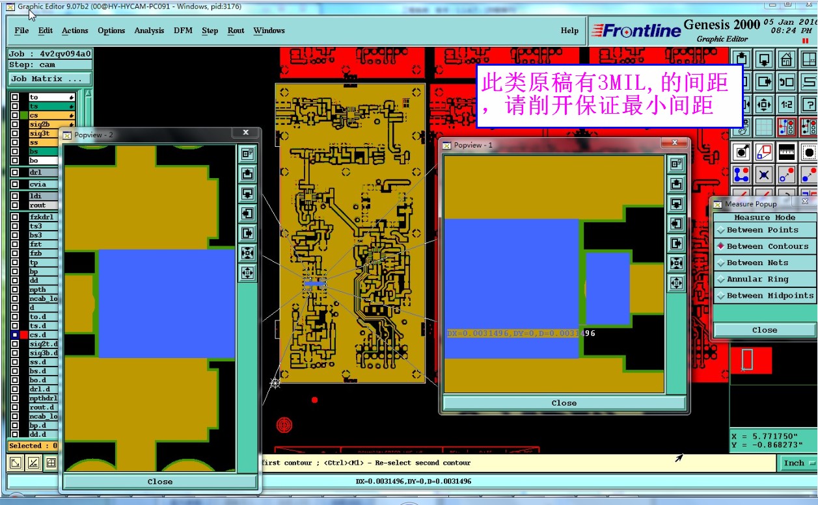Click red color swatch beside cs.d layer
818x505 pixels.
24,335
